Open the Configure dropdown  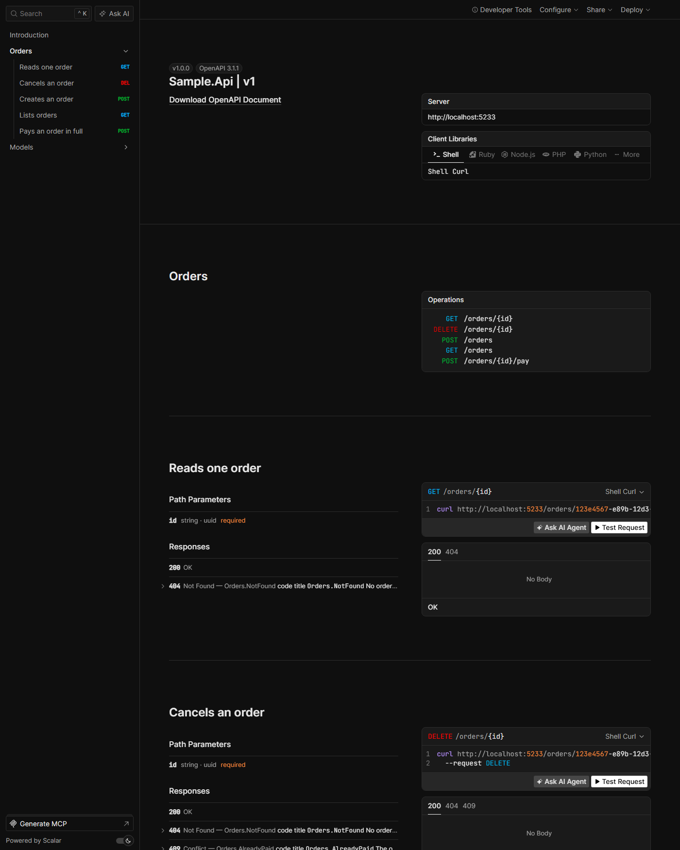coord(559,10)
